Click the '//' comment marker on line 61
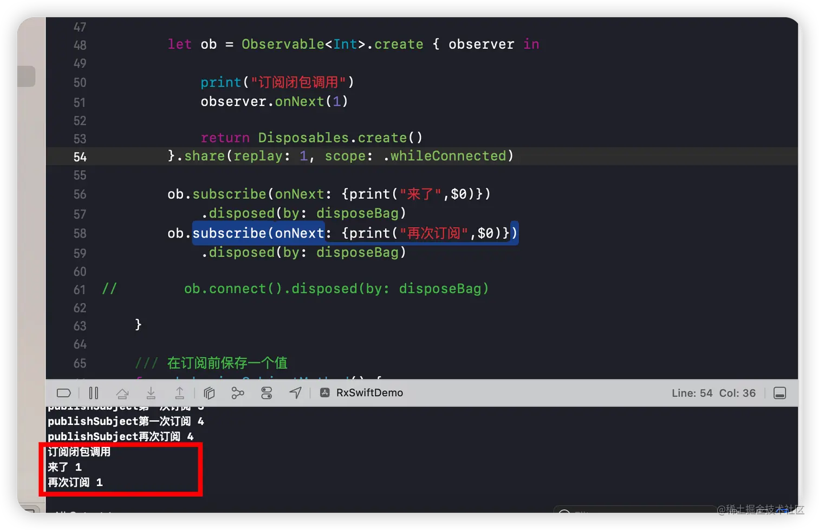The height and width of the screenshot is (530, 819). (109, 289)
